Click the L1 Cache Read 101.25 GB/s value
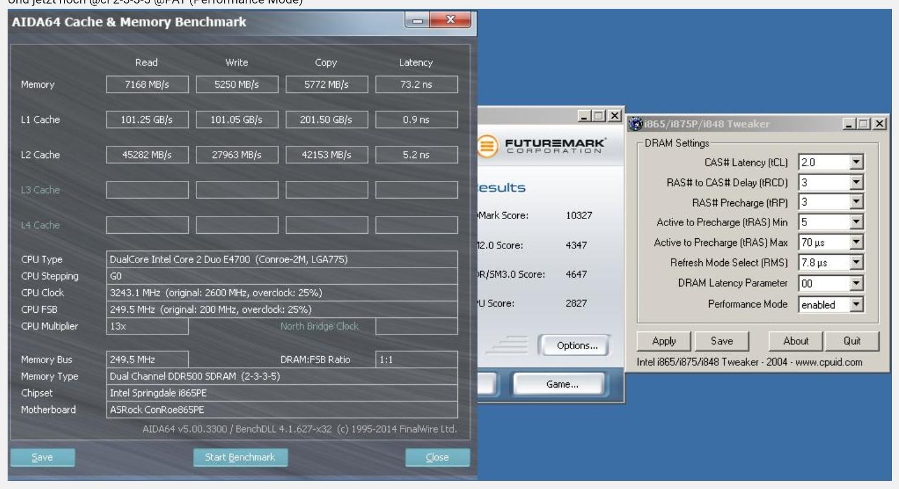The image size is (899, 489). [x=147, y=119]
